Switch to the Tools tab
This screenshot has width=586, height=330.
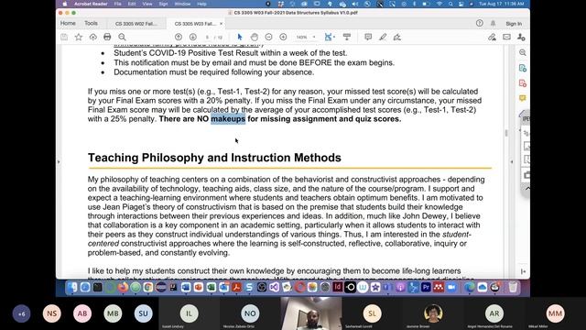(x=91, y=23)
